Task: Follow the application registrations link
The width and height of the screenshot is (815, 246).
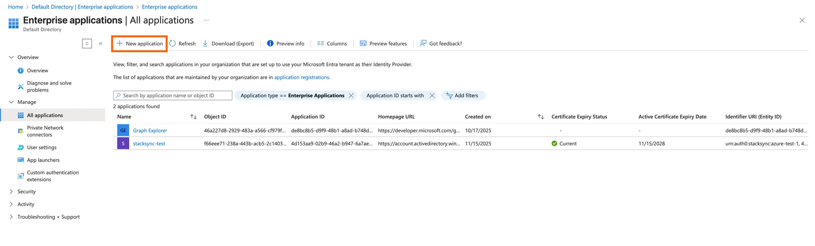Action: point(302,77)
